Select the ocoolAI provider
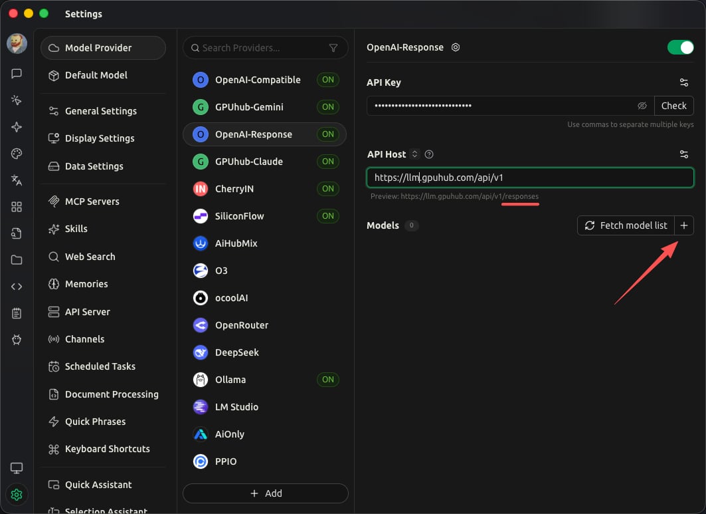 (265, 298)
